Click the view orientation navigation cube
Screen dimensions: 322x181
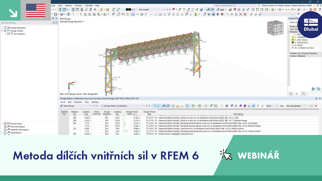click(275, 28)
